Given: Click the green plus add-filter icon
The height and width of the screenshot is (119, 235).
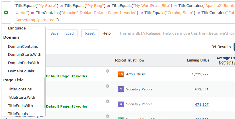Looking at the screenshot, I should pos(6,13).
